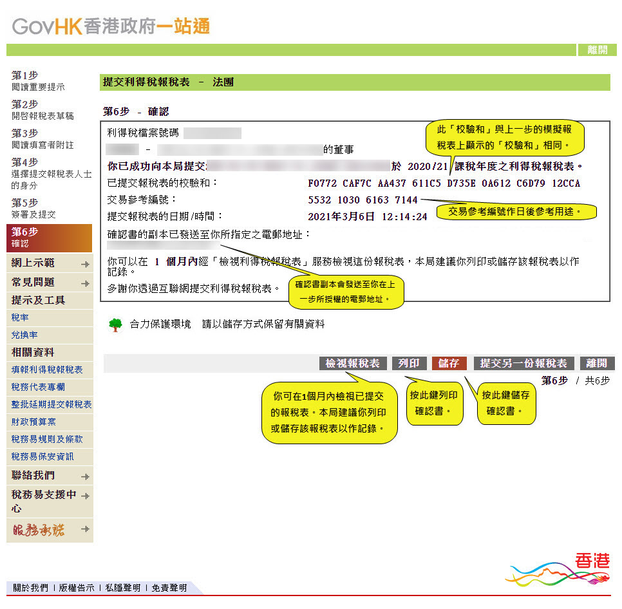Viewport: 622px width, 609px height.
Task: Click the 免責聲明 footer link
Action: pyautogui.click(x=169, y=588)
